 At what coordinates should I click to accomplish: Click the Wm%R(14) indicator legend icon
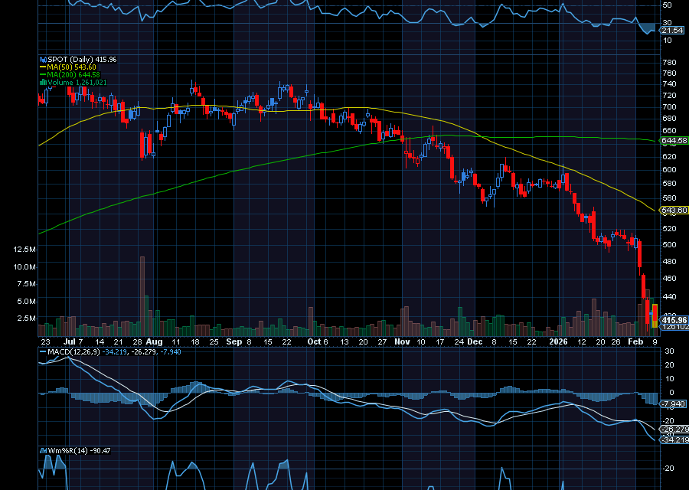(43, 451)
